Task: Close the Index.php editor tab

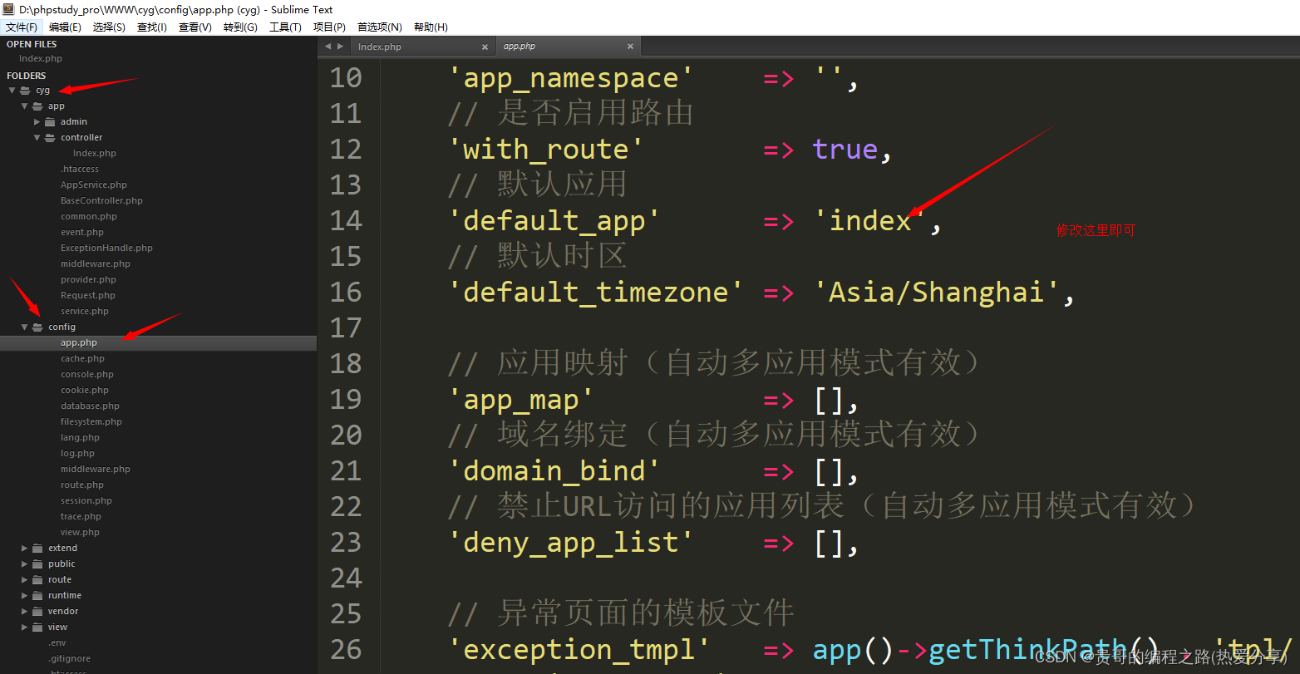Action: coord(485,47)
